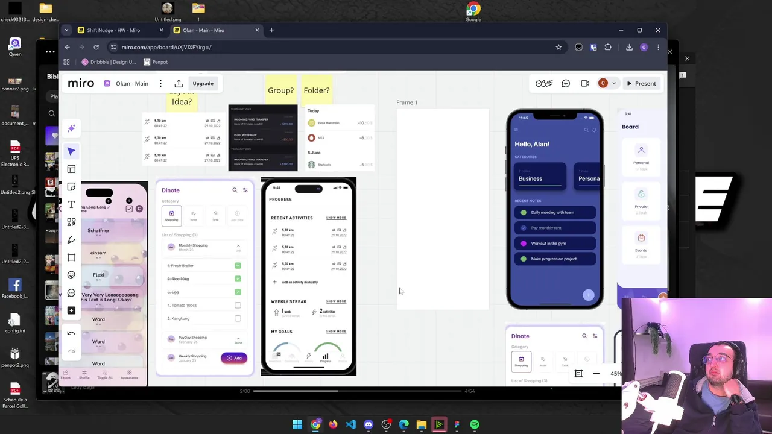The height and width of the screenshot is (434, 772).
Task: Open Dribbble bookmark
Action: click(x=109, y=62)
